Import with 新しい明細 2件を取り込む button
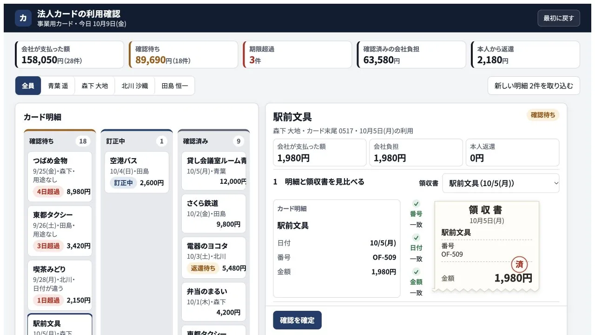595x335 pixels. (x=534, y=86)
